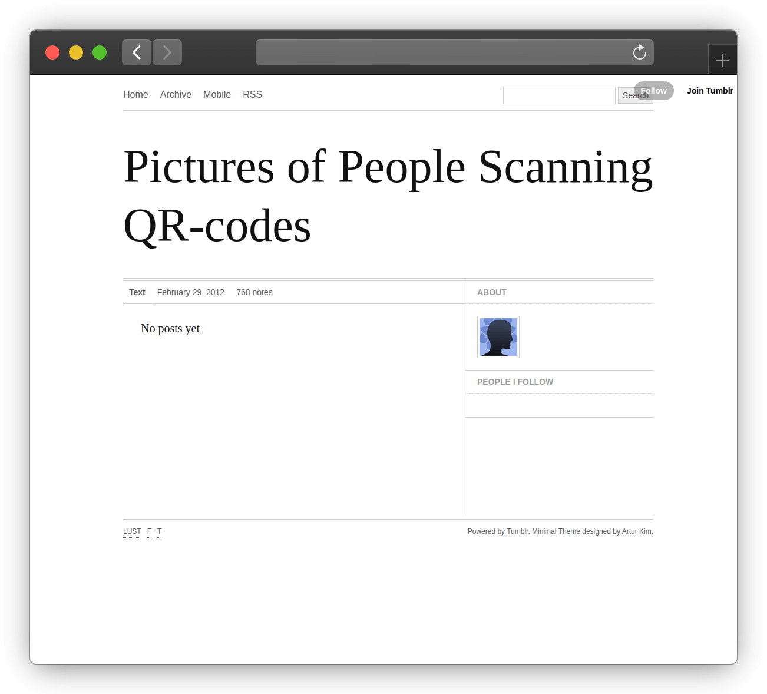Image resolution: width=767 pixels, height=694 pixels.
Task: Click the browser back arrow button
Action: tap(137, 52)
